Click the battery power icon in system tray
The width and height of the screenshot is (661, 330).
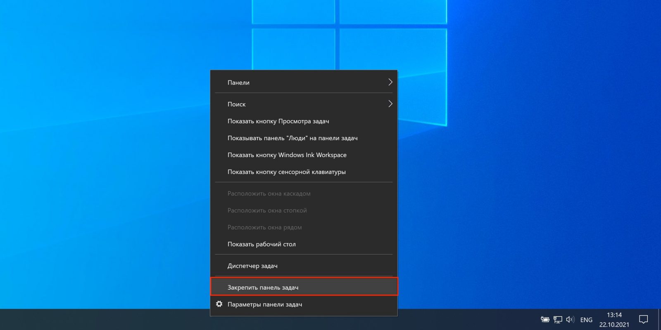point(545,319)
